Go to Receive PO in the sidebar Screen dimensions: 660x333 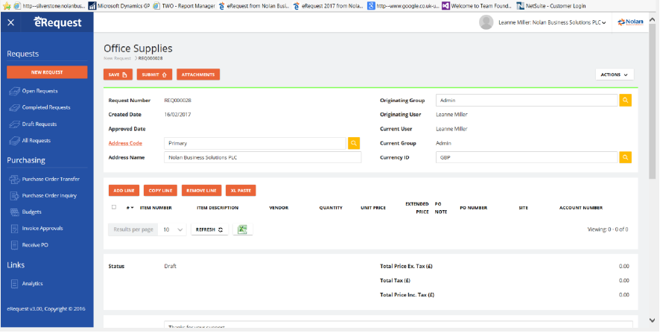(x=34, y=244)
